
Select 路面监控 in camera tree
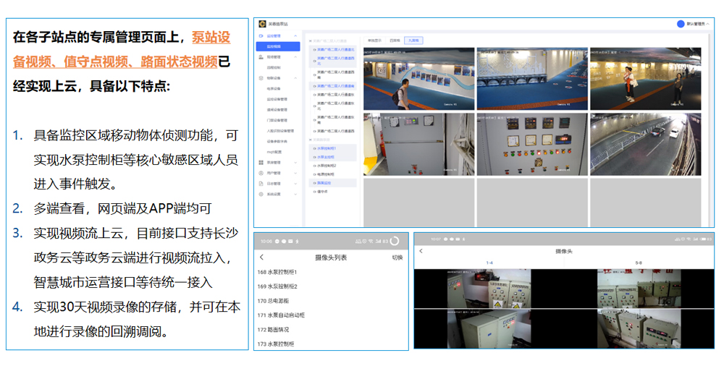324,183
